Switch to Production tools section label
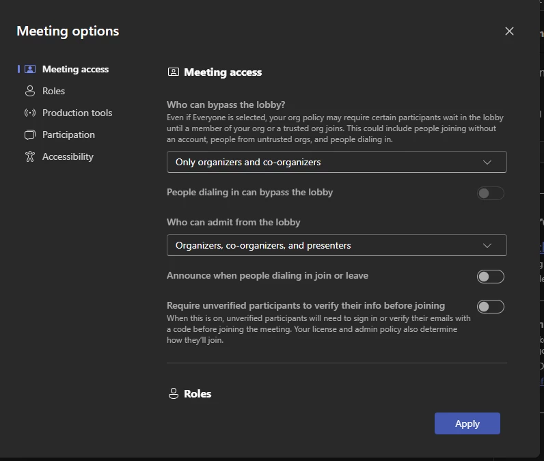This screenshot has height=461, width=544. click(77, 113)
